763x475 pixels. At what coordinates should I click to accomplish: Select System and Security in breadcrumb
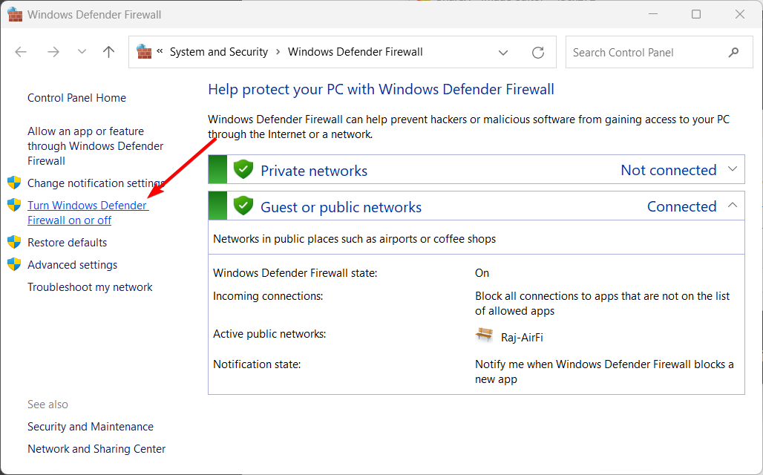click(x=219, y=52)
